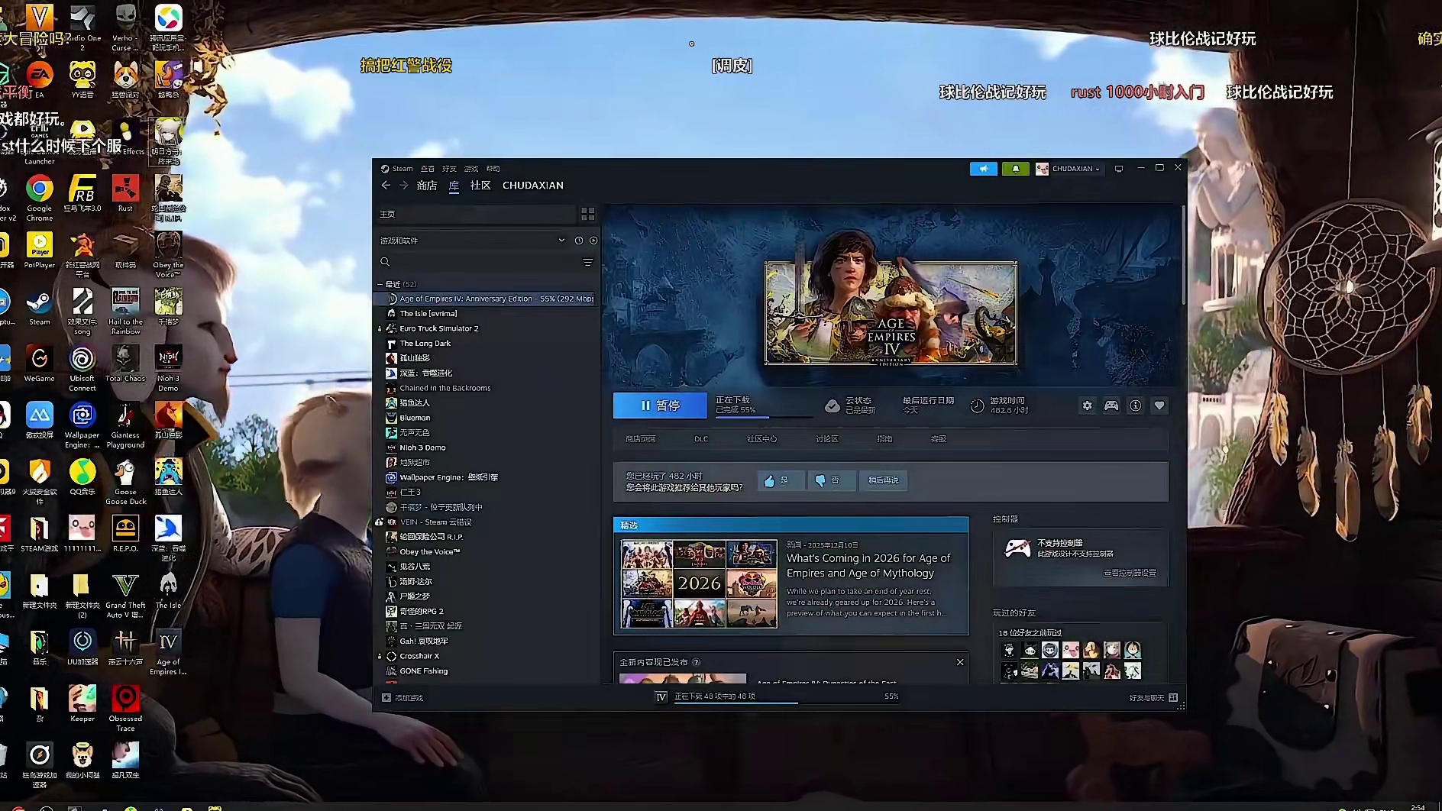Image resolution: width=1442 pixels, height=811 pixels.
Task: Expand the games and software dropdown
Action: [561, 241]
